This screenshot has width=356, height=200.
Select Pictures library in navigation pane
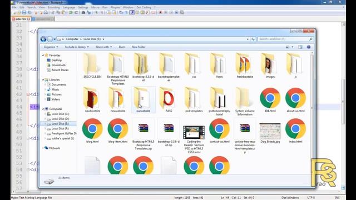coord(54,94)
